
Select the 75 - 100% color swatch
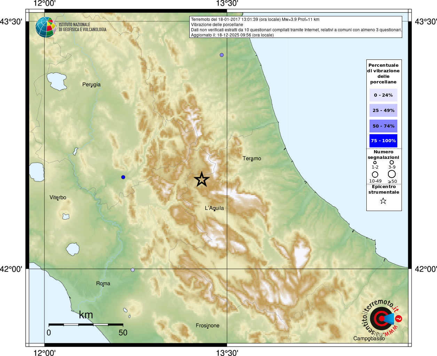(383, 141)
